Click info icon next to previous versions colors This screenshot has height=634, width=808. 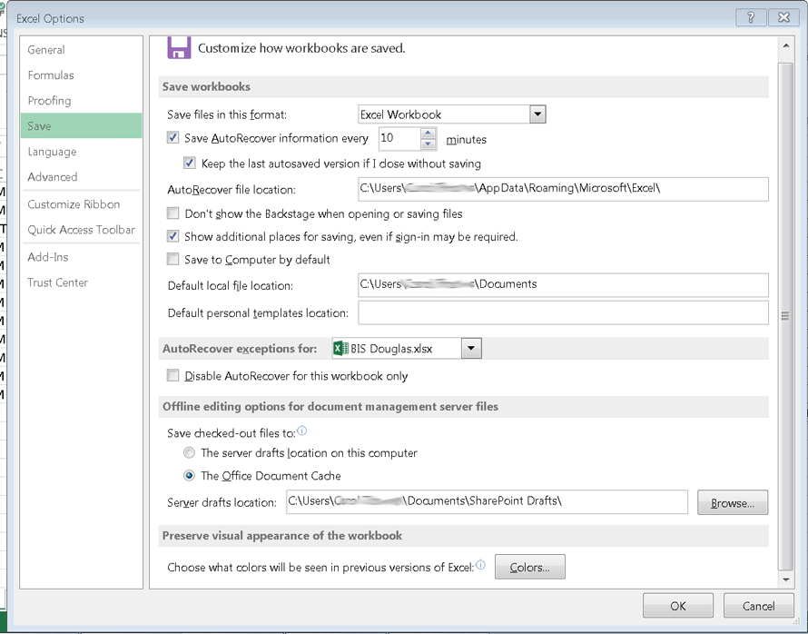[x=480, y=564]
